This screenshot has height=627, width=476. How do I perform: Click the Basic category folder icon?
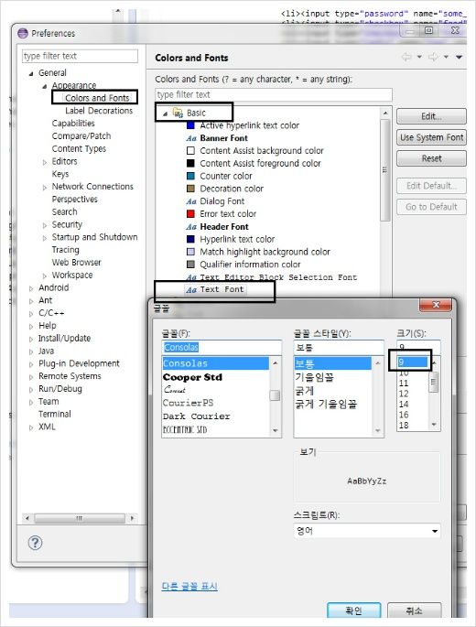click(178, 113)
